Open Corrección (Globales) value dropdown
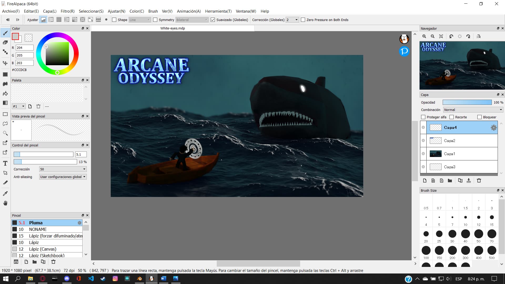 (x=292, y=20)
